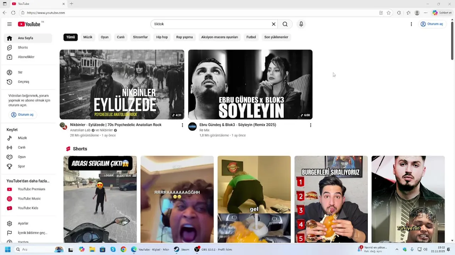Go to Ana Sayfa in the sidebar
Image resolution: width=455 pixels, height=255 pixels.
coord(28,38)
